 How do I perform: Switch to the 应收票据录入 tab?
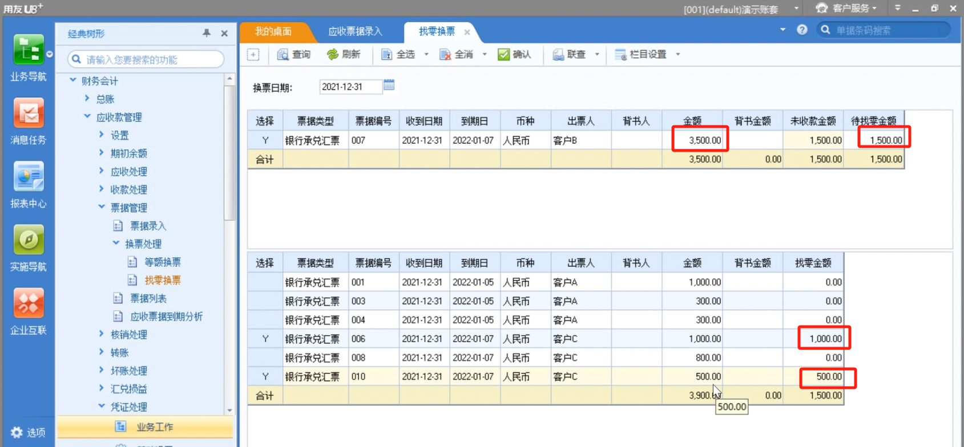pos(355,31)
